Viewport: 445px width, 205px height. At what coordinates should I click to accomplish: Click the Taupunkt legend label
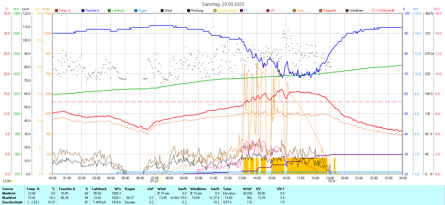coord(330,11)
